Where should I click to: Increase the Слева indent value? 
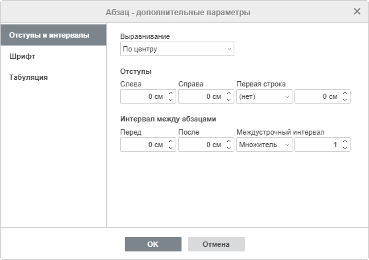(171, 93)
